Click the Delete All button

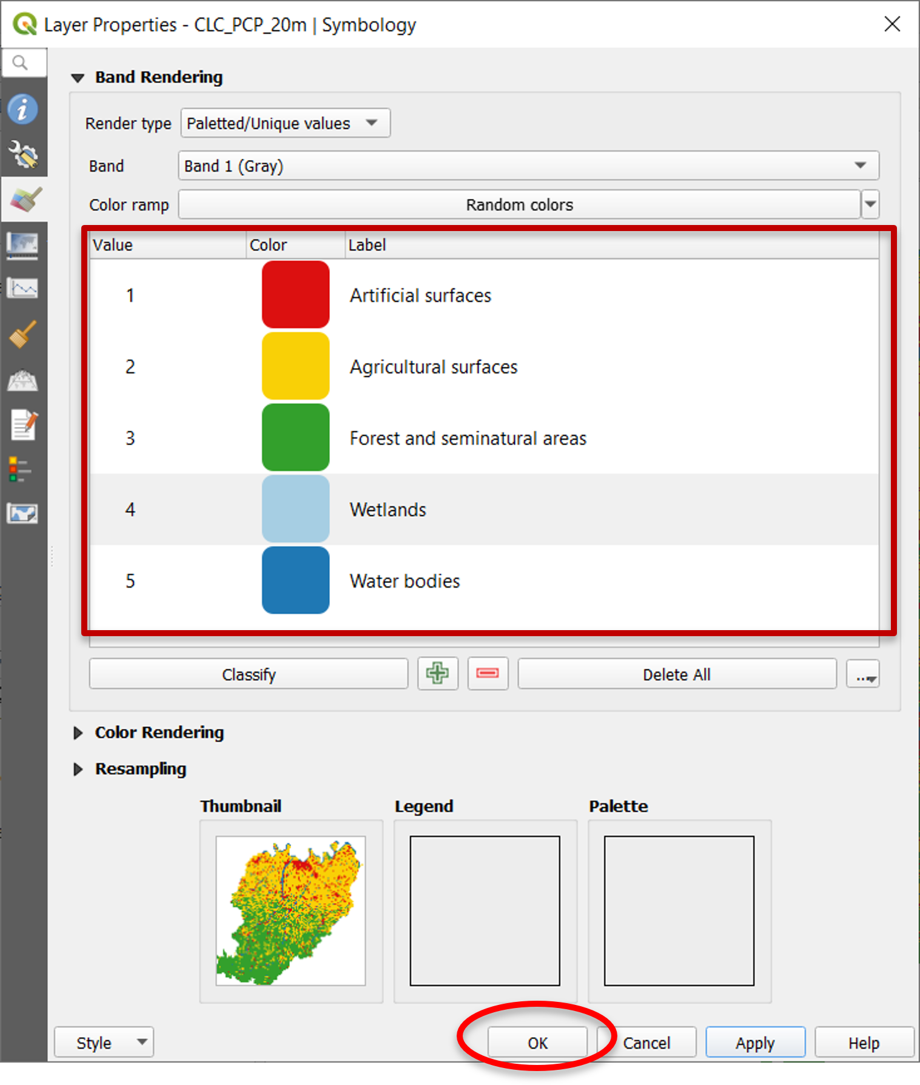pos(677,674)
